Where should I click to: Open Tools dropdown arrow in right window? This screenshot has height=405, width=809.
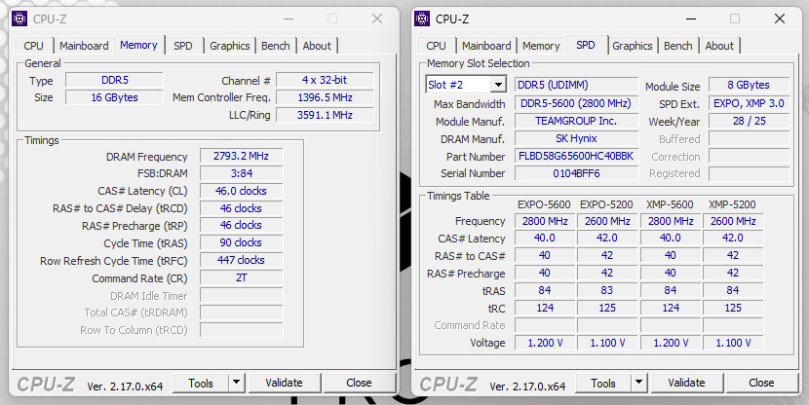638,383
